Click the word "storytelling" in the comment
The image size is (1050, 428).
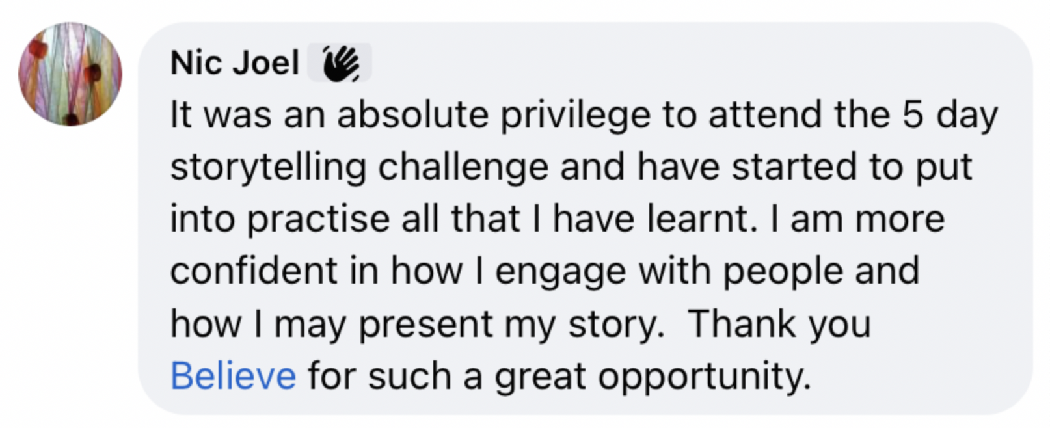click(x=268, y=167)
